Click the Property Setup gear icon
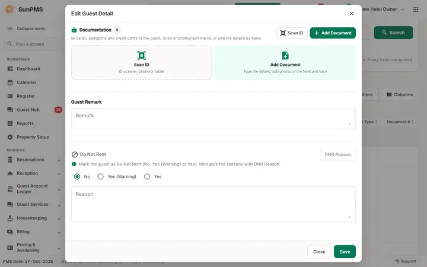Screen dimensions: 427x267 (10, 137)
